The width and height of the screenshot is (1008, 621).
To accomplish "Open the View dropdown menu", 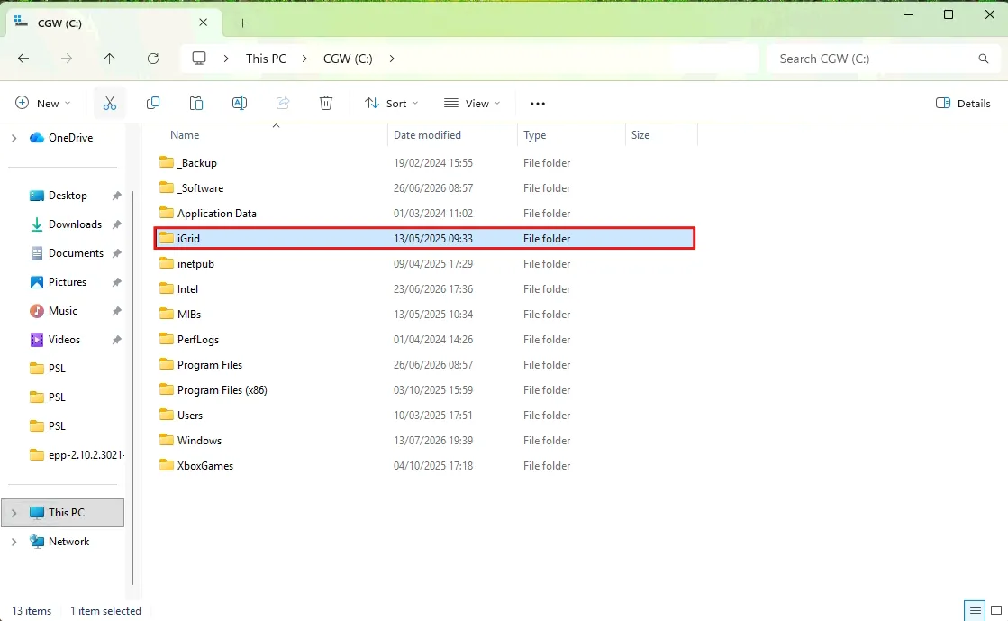I will coord(473,103).
